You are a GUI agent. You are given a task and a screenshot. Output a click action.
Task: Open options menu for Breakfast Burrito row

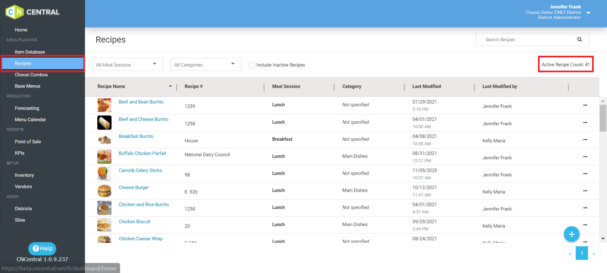coord(585,140)
